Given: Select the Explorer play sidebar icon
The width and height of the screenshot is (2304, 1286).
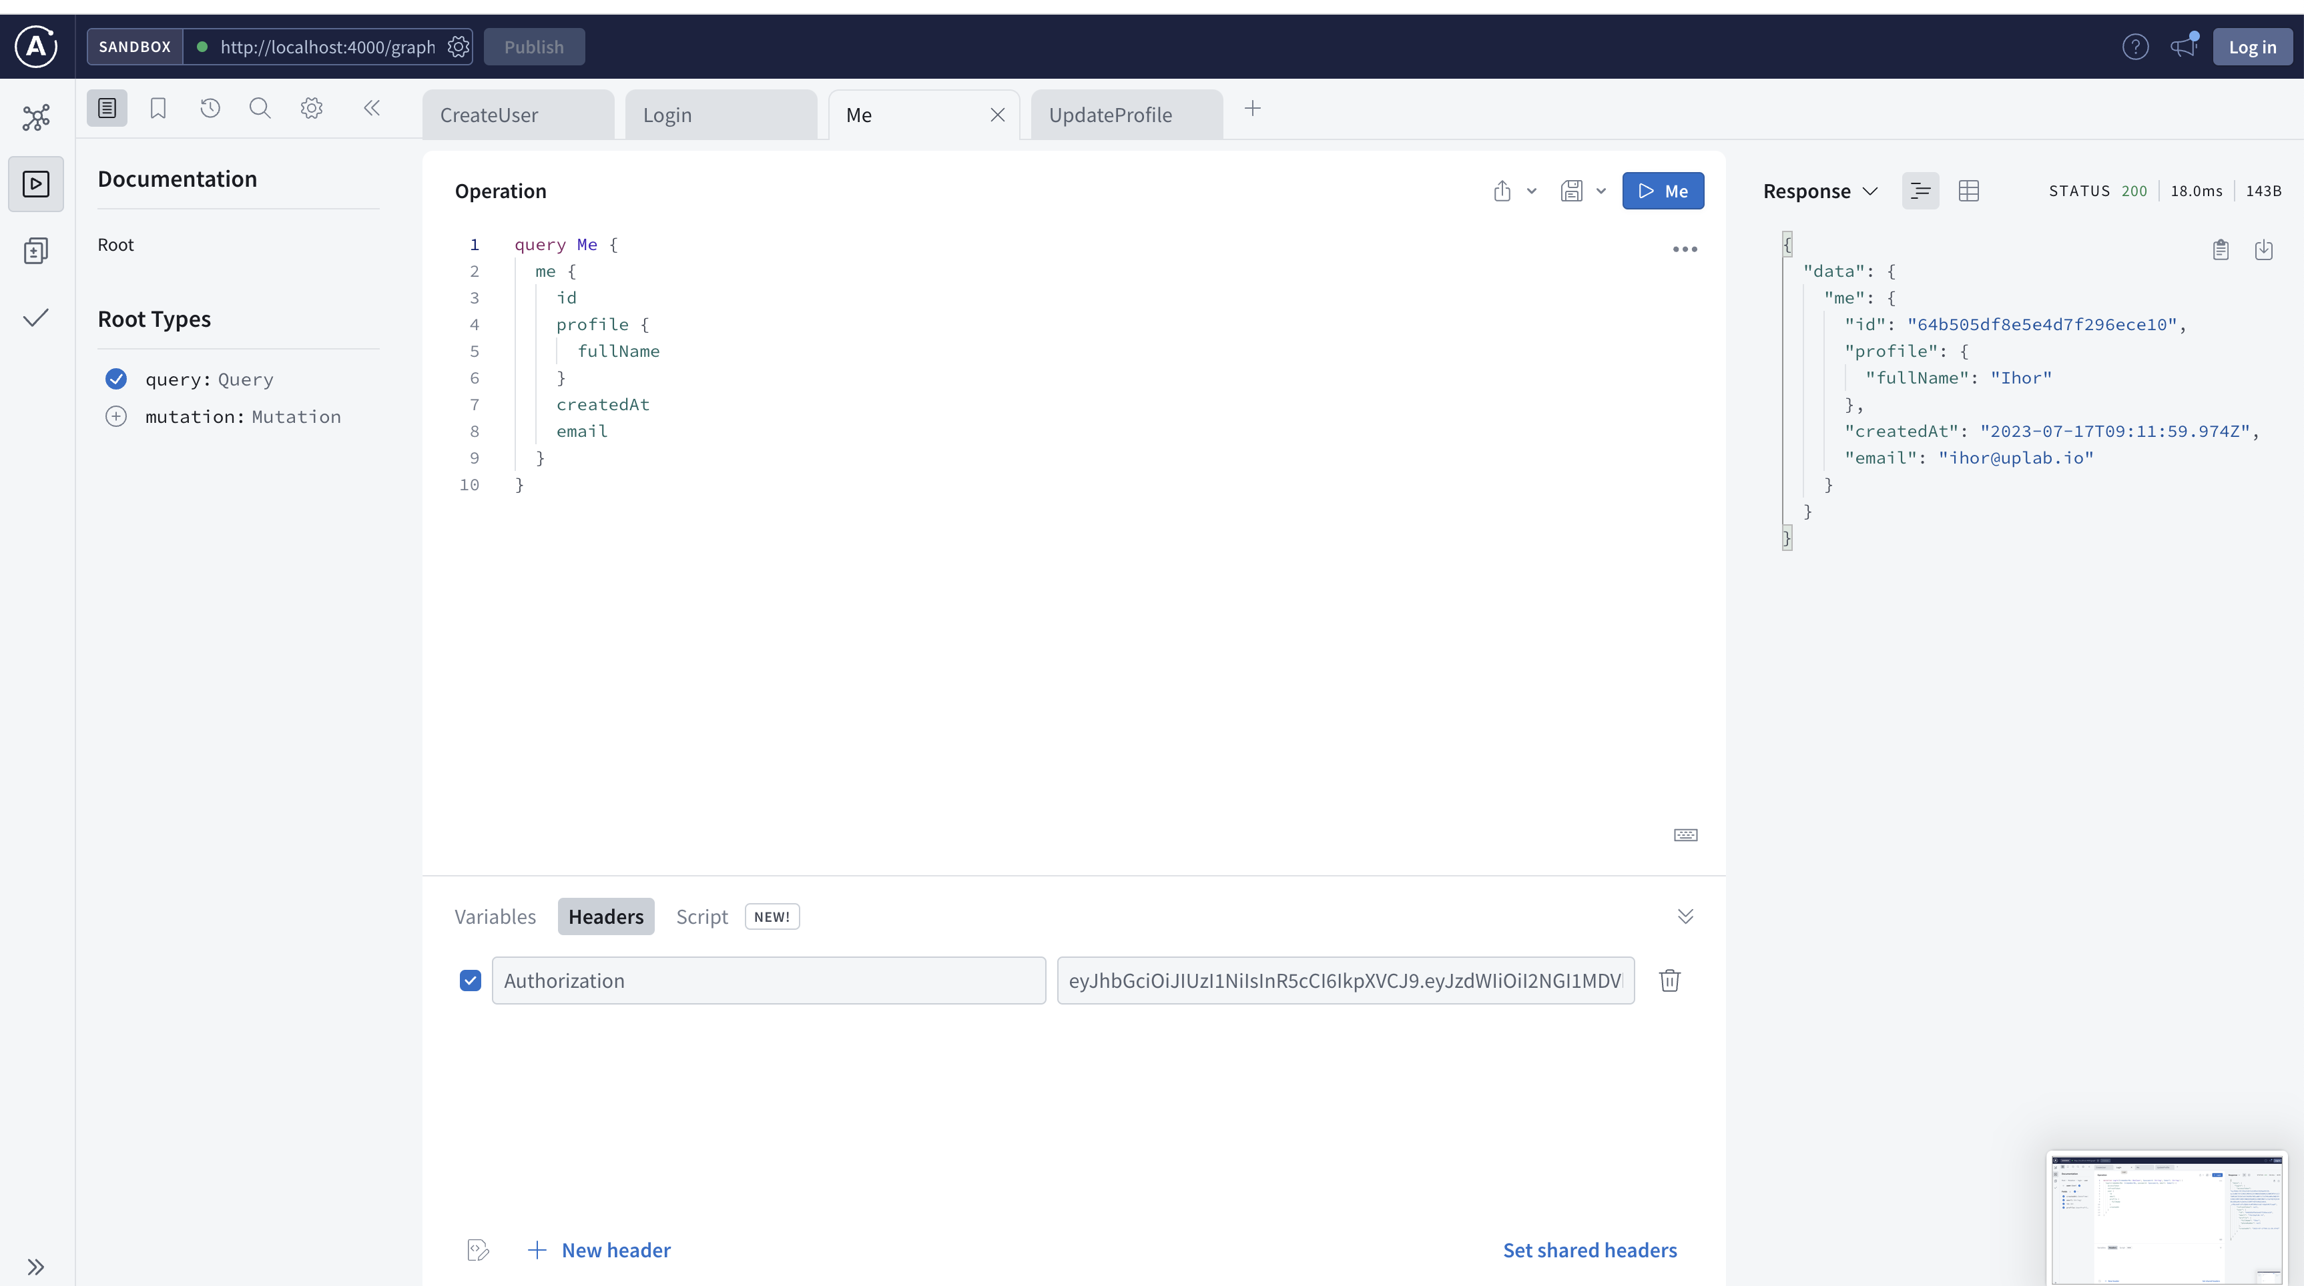Looking at the screenshot, I should (x=36, y=184).
